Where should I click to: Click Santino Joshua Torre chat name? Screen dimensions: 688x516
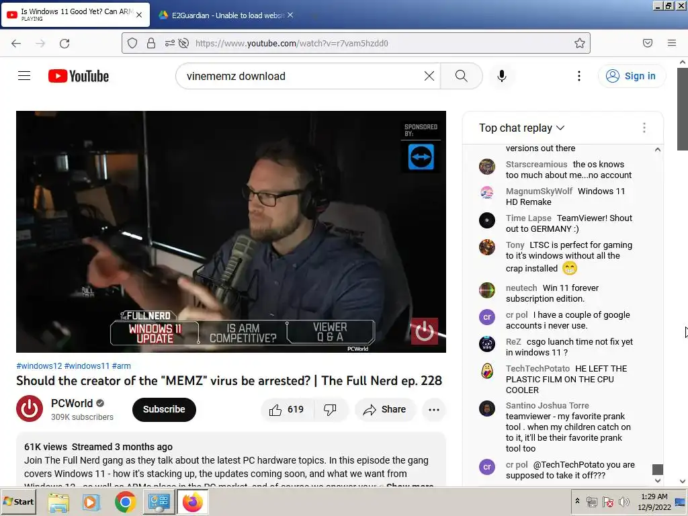coord(547,405)
